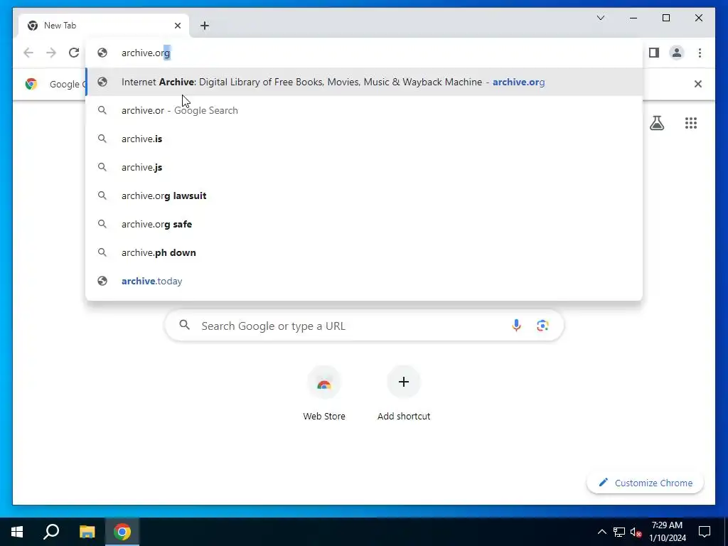
Task: Open the clock showing 7:29 AM
Action: click(x=667, y=532)
